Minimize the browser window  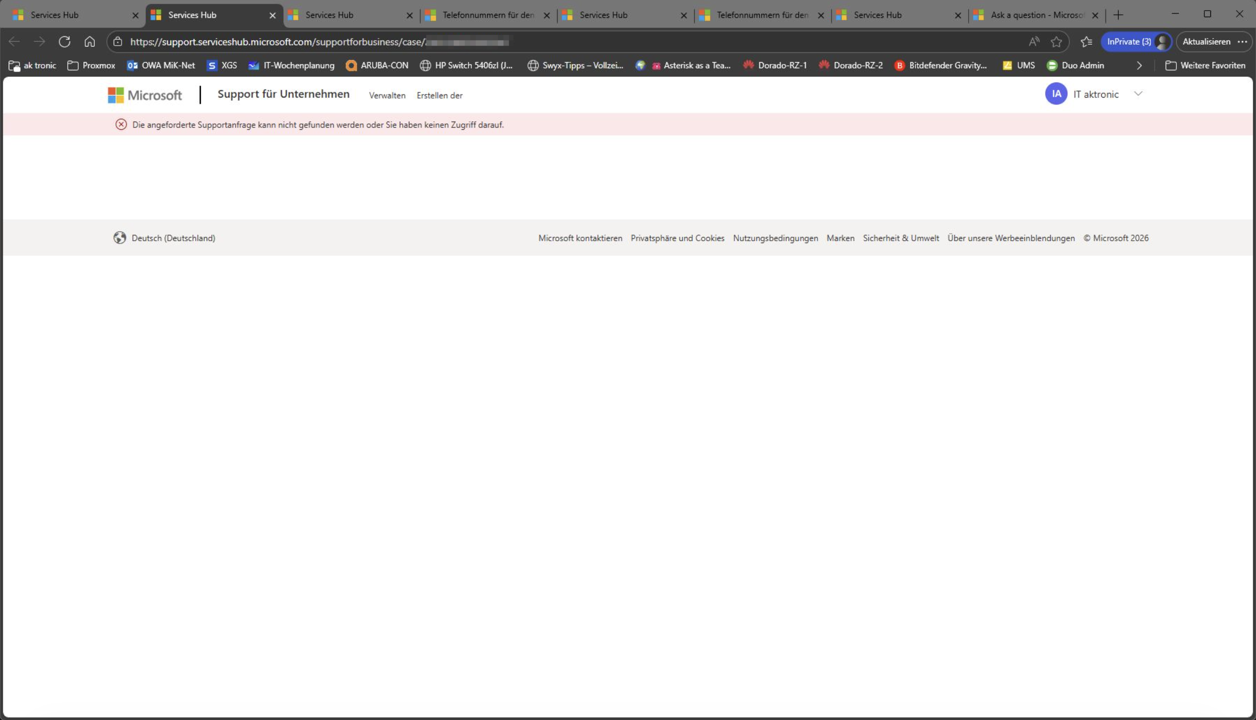point(1175,14)
